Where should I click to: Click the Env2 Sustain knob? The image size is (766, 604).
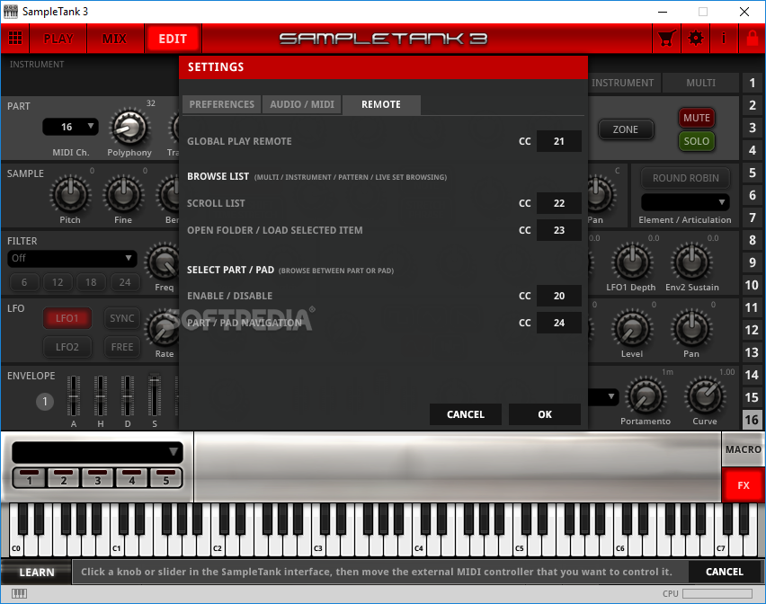pos(691,262)
